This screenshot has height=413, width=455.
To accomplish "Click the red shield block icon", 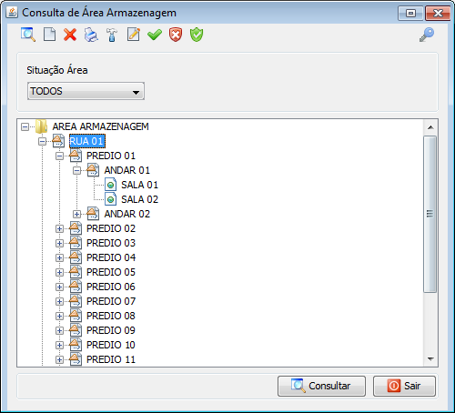I will 176,35.
